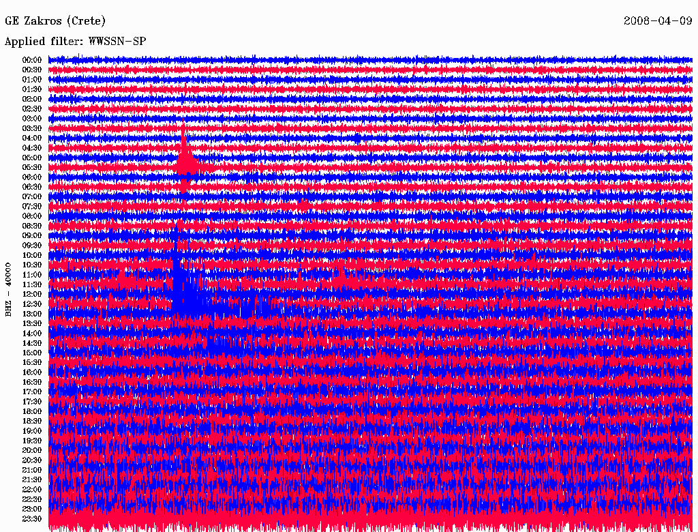Click the 18:00 time label
The width and height of the screenshot is (698, 532).
point(32,411)
